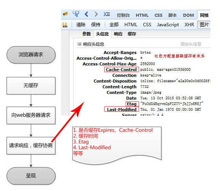The height and width of the screenshot is (191, 220).
Task: Open the 控制台 panel tab
Action: click(x=123, y=15)
